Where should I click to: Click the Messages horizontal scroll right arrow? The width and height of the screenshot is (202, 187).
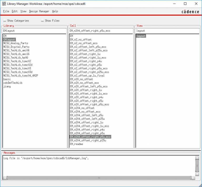click(x=193, y=178)
